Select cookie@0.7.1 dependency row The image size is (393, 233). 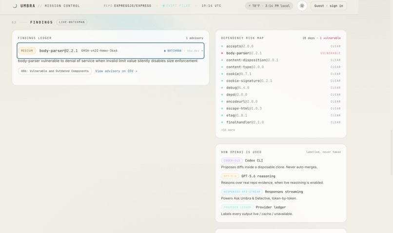tap(281, 74)
